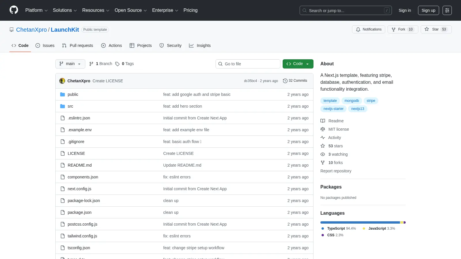The height and width of the screenshot is (259, 461).
Task: Switch to the Actions tab
Action: point(112,45)
